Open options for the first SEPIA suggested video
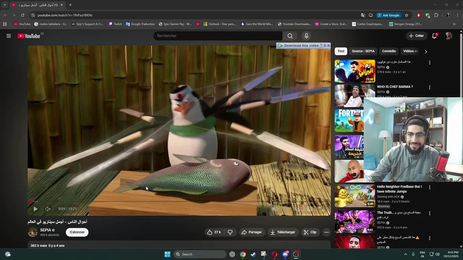The height and width of the screenshot is (260, 463). (x=430, y=63)
